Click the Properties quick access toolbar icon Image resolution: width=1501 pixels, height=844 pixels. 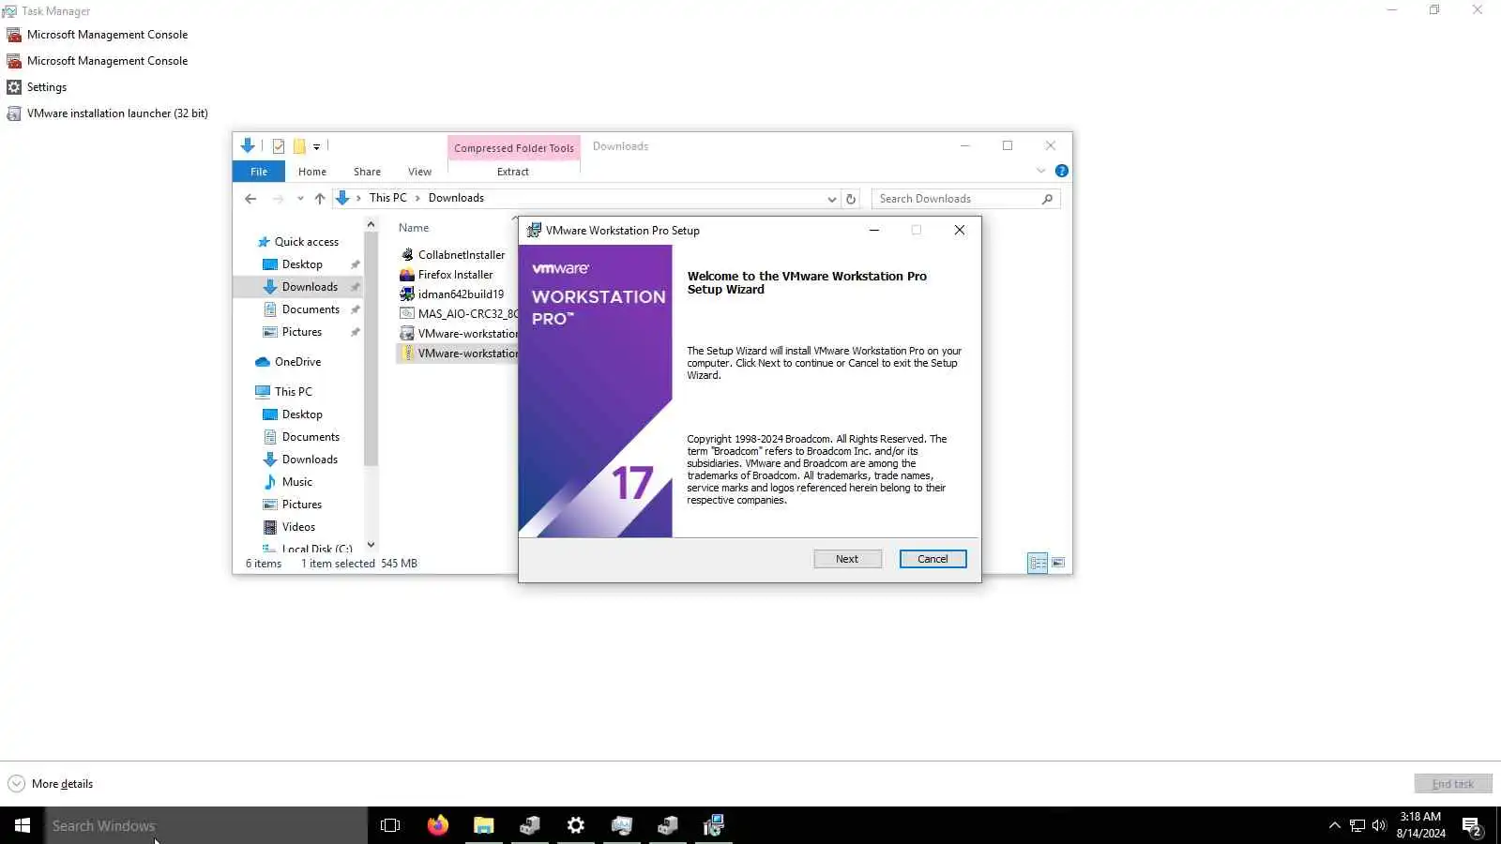279,146
